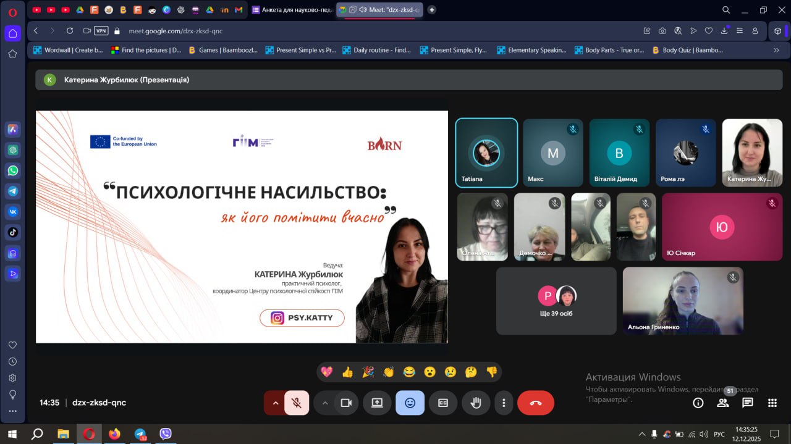Hide the emoji reactions bar
The image size is (791, 444).
click(x=410, y=403)
